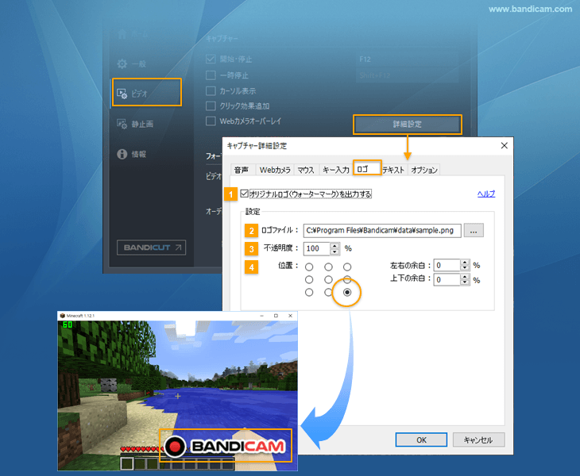Select top-left logo position radio
The width and height of the screenshot is (580, 476).
[309, 267]
